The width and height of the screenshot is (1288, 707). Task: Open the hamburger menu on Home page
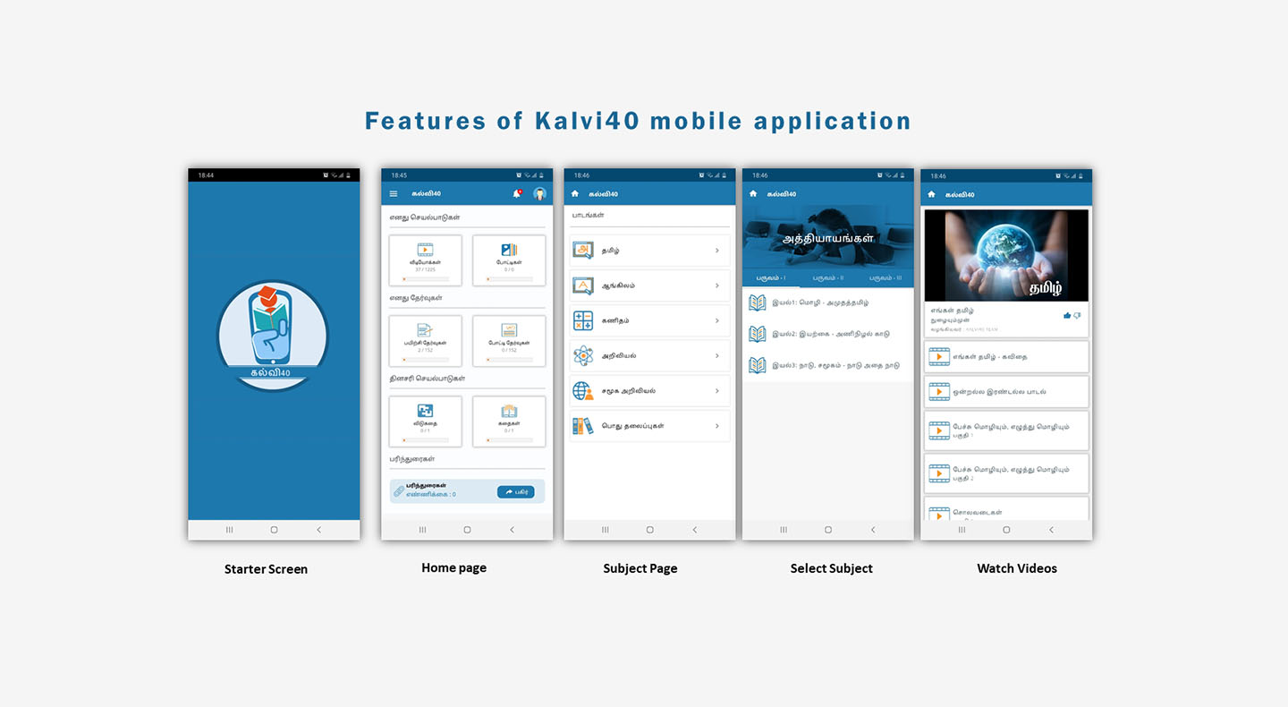394,194
